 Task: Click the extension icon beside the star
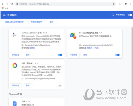click(120, 4)
